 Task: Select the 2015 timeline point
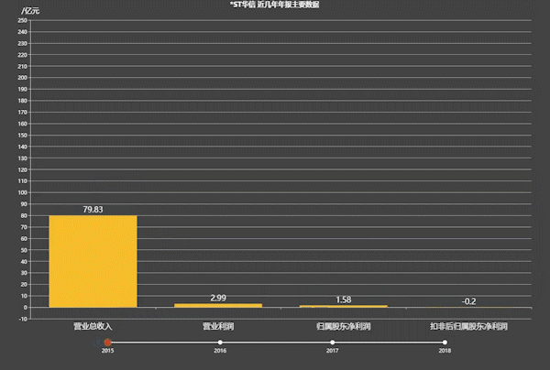tap(107, 343)
